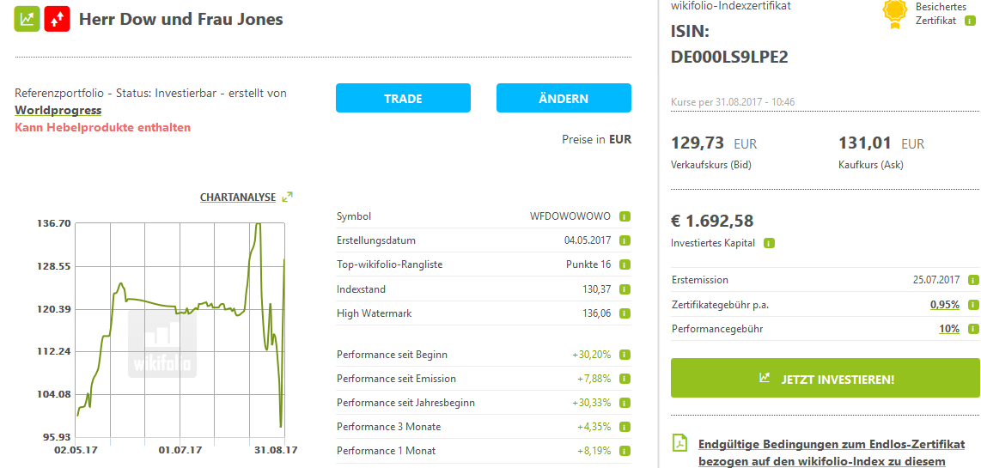Click the info icon beside Erstellungsdatum

[x=625, y=240]
